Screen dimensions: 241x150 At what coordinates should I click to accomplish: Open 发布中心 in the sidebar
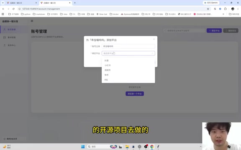coord(14,45)
